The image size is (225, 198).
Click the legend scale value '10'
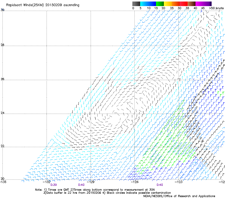tap(149, 8)
